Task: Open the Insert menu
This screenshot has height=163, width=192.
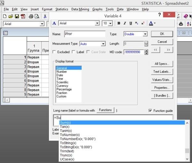Action: [x=35, y=9]
